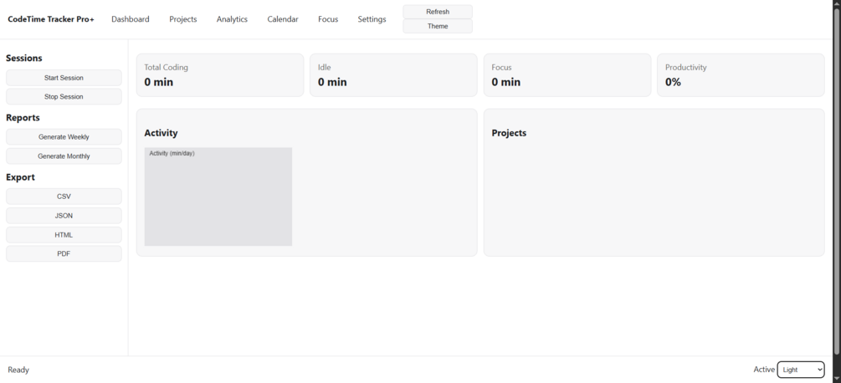Image resolution: width=841 pixels, height=383 pixels.
Task: Open the Light theme dropdown
Action: pos(801,370)
